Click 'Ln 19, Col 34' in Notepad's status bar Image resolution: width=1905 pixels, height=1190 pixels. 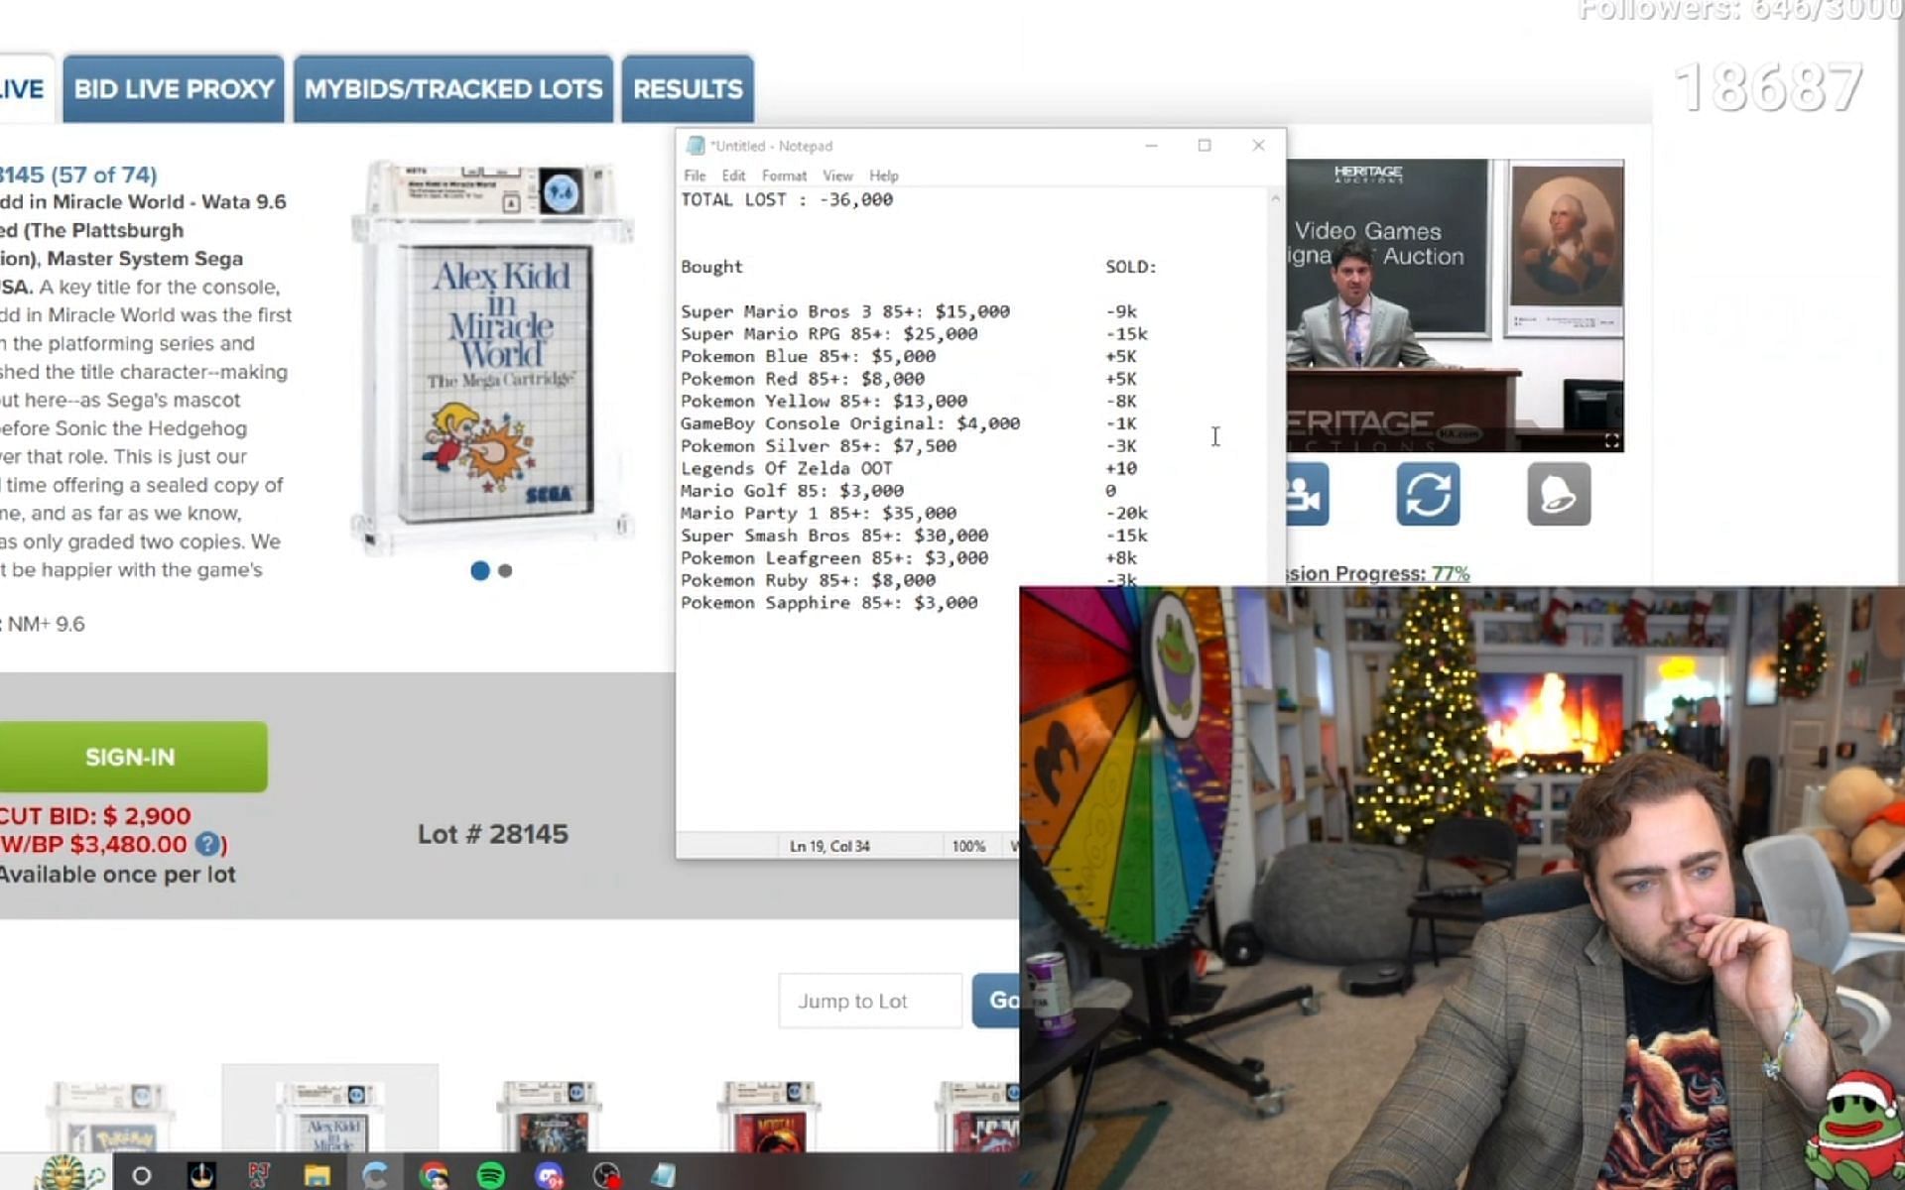[829, 846]
